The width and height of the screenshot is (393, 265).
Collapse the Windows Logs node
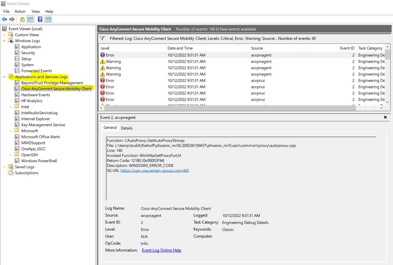[4, 41]
